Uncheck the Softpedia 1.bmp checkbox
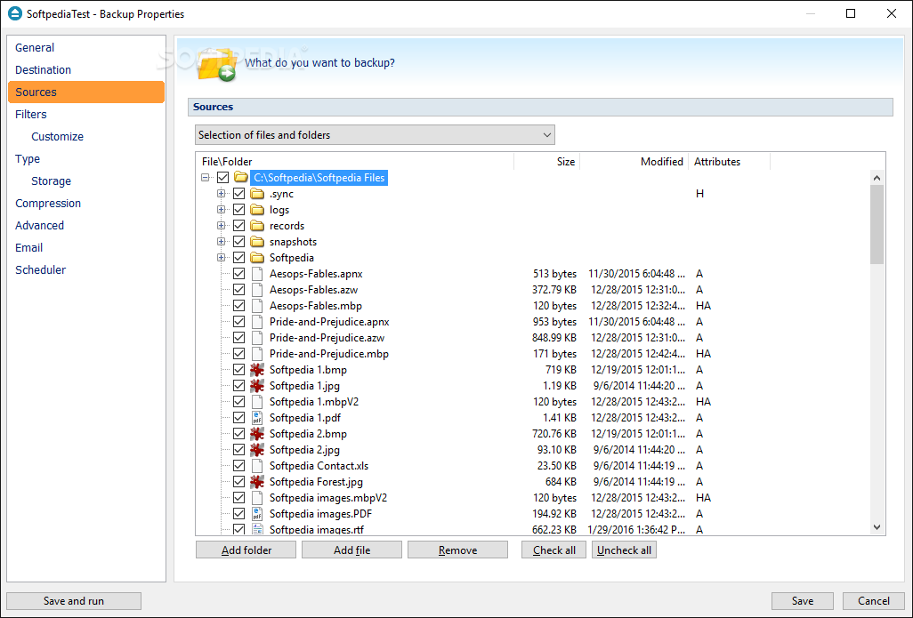The height and width of the screenshot is (618, 913). click(x=238, y=370)
